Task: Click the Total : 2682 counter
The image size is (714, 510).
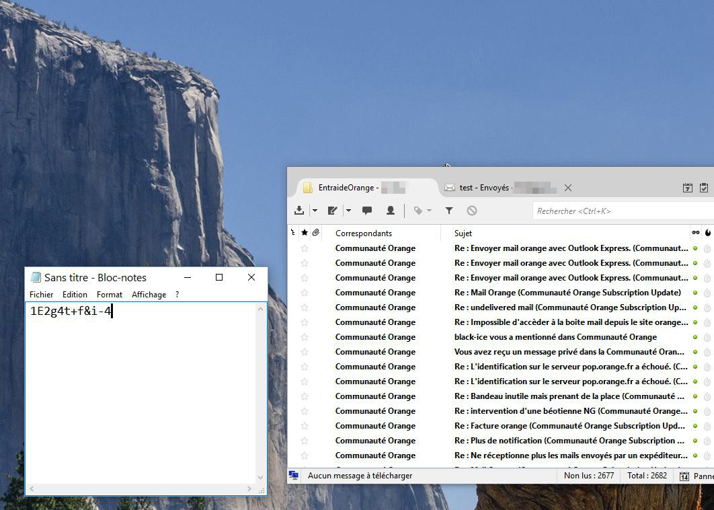Action: click(x=647, y=476)
